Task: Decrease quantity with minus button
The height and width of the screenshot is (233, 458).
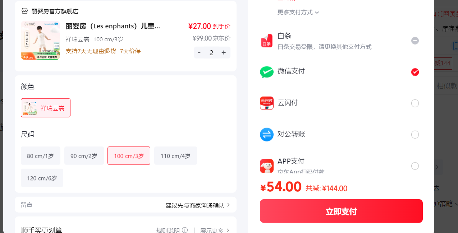Action: (200, 53)
